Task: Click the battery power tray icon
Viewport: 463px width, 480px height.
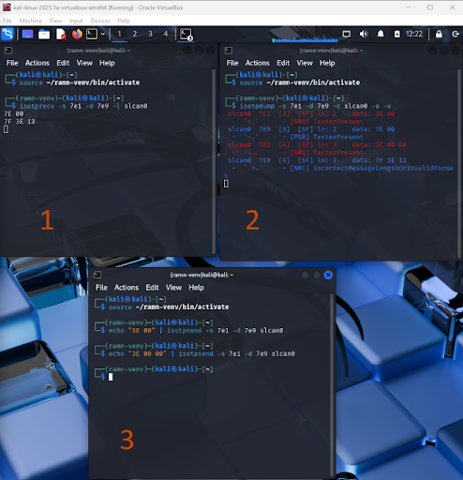Action: pos(396,34)
